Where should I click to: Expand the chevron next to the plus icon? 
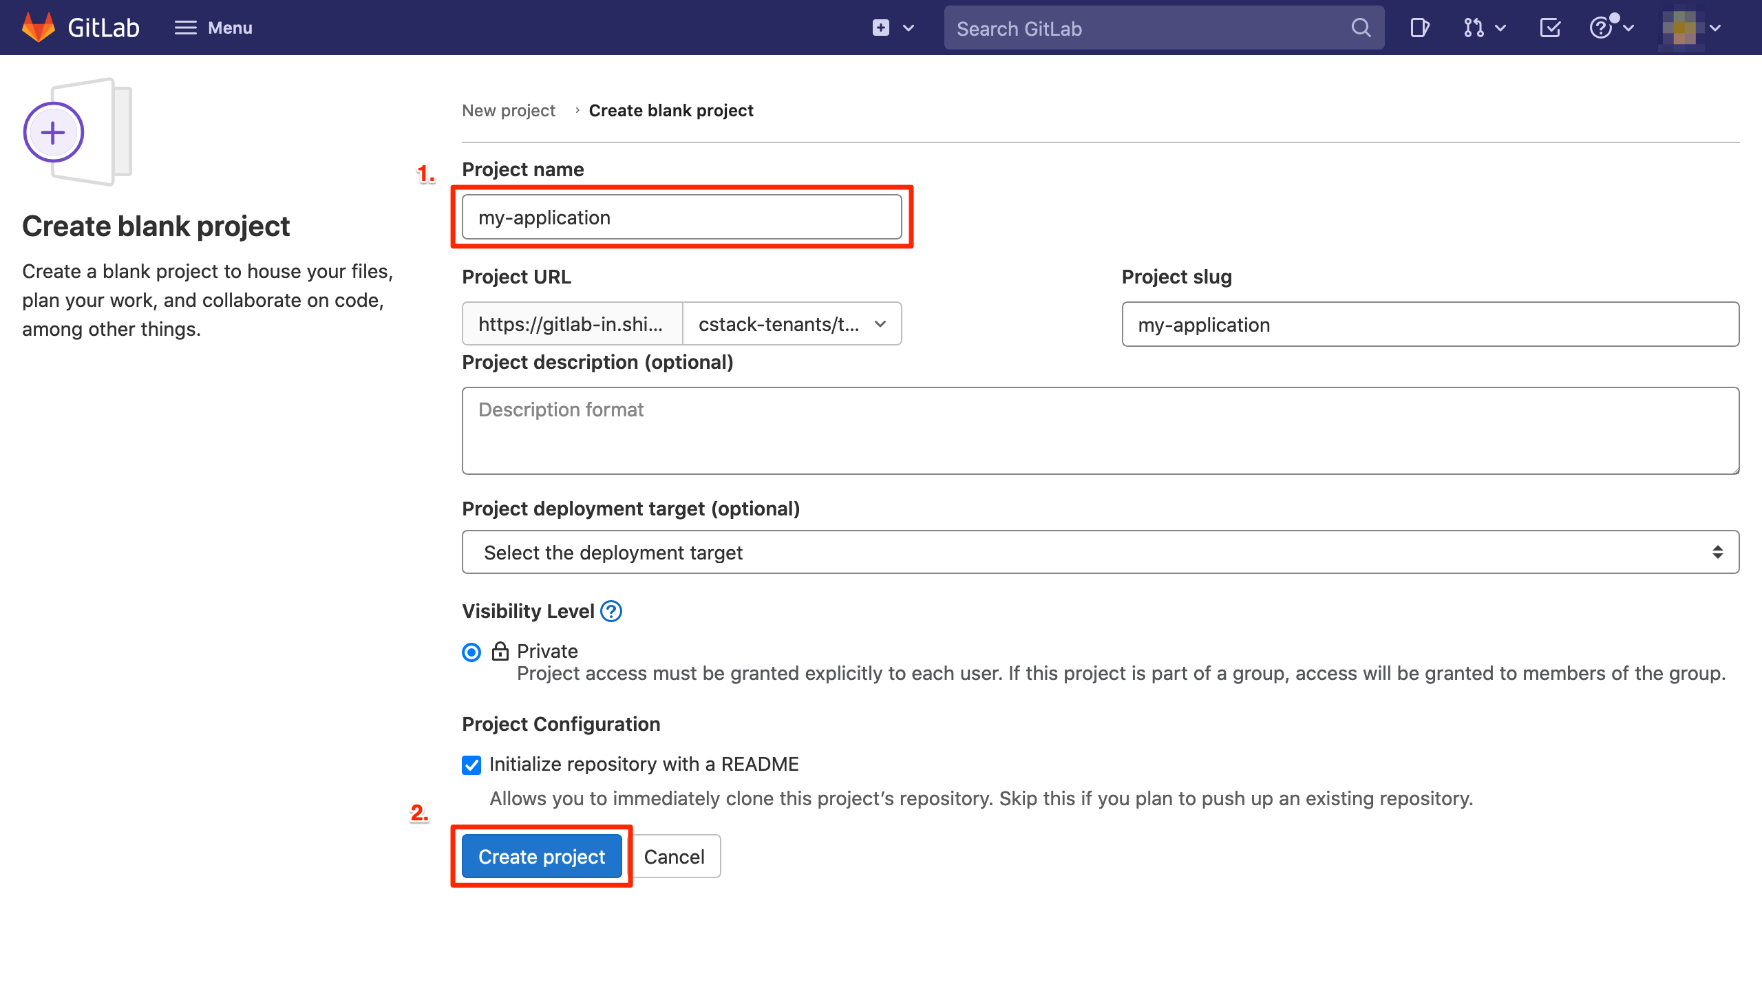pyautogui.click(x=909, y=28)
